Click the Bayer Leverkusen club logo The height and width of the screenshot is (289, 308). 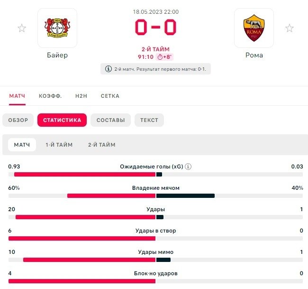57,28
